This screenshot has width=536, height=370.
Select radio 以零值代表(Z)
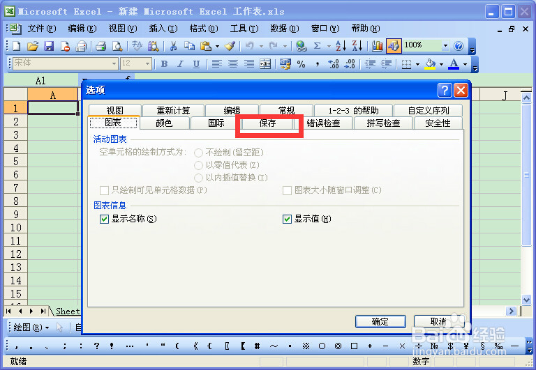click(x=198, y=166)
